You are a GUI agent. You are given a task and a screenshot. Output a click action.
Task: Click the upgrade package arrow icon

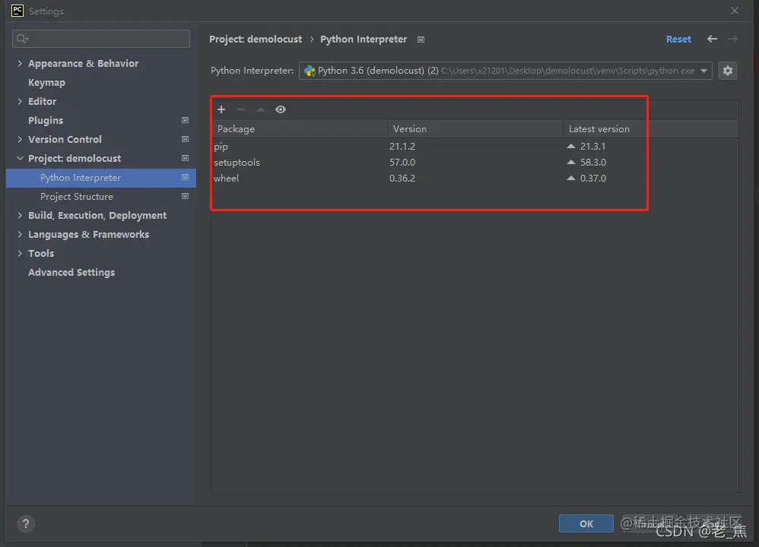click(x=260, y=109)
